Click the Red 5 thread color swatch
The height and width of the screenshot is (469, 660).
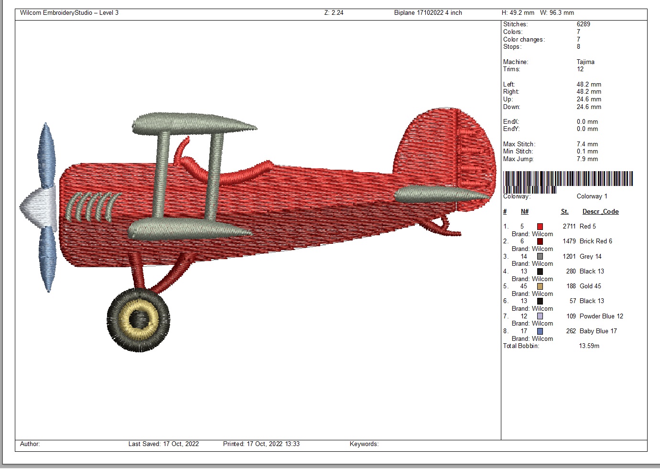pos(540,227)
